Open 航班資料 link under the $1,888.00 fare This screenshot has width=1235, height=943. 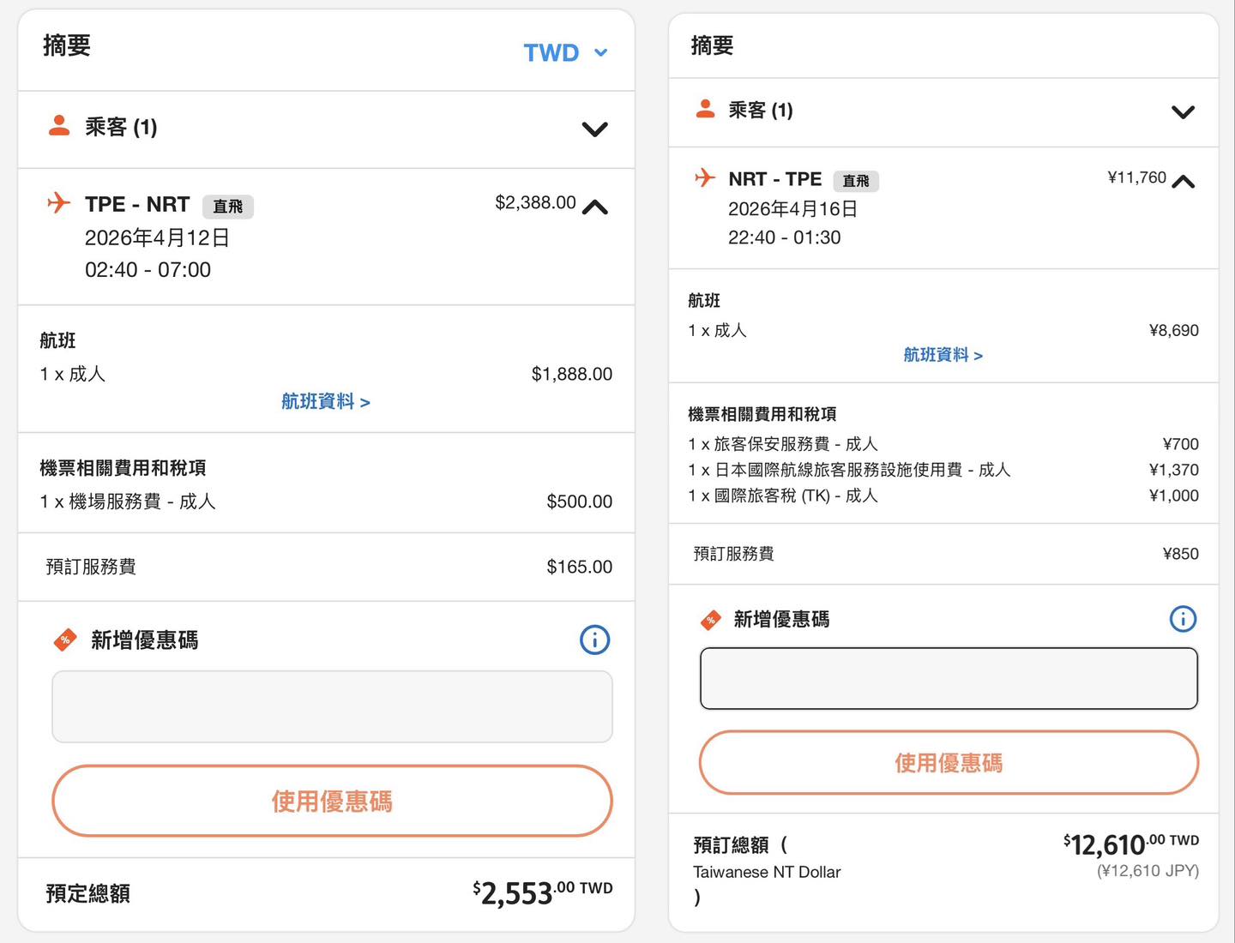tap(325, 401)
